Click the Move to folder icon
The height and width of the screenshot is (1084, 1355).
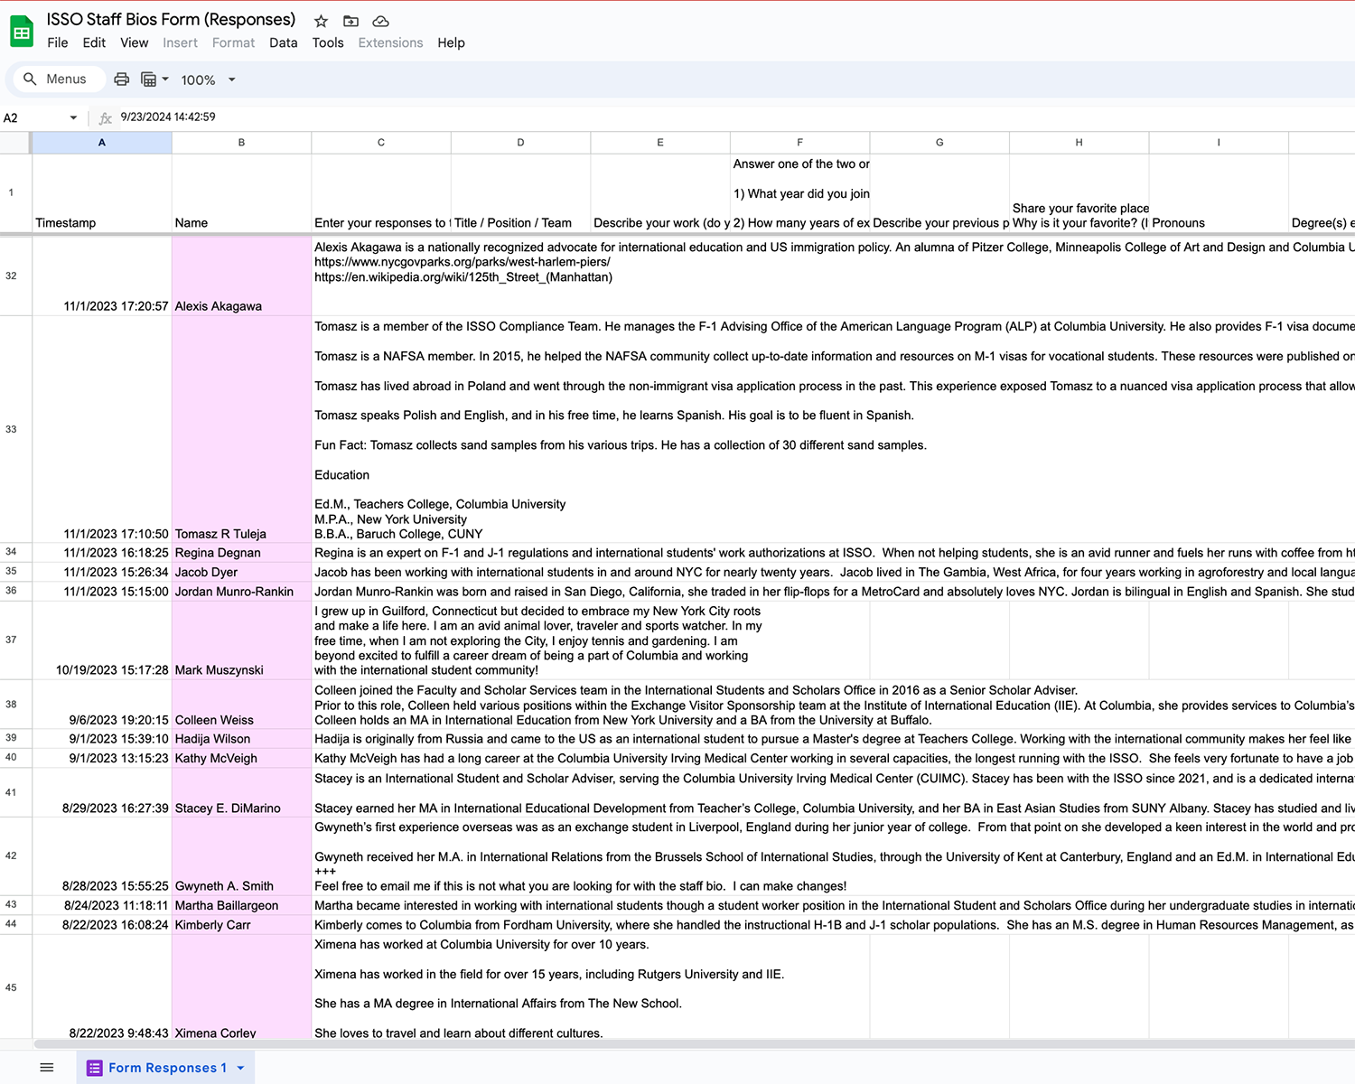(x=350, y=21)
